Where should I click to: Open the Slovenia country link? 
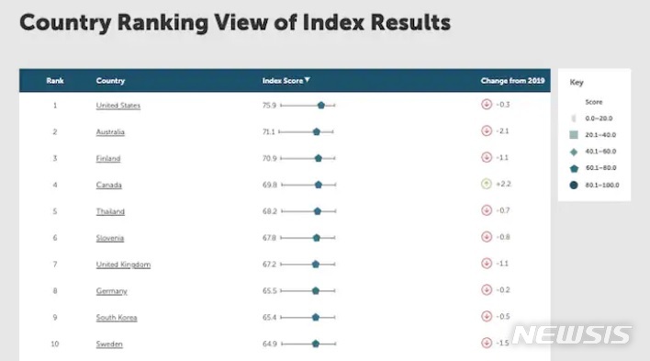110,238
